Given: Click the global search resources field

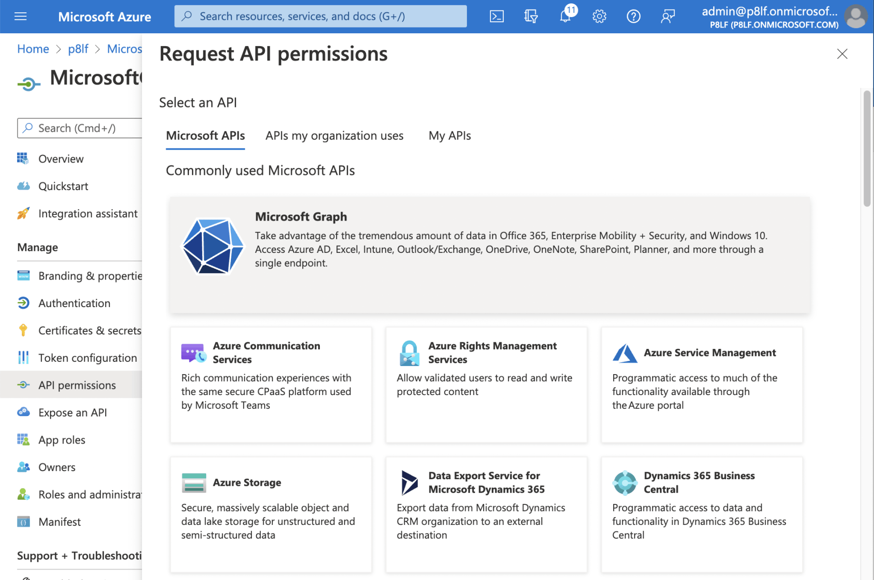Looking at the screenshot, I should pyautogui.click(x=320, y=17).
